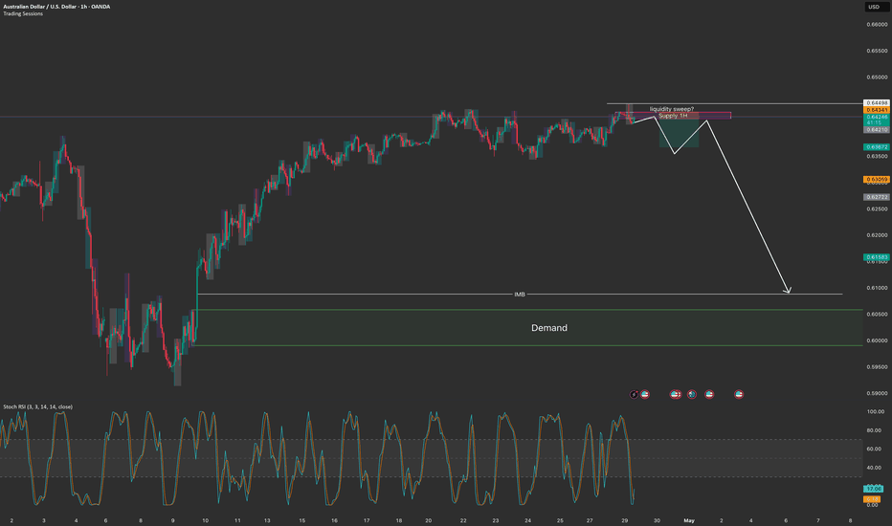Click date 10 on the time axis
The height and width of the screenshot is (526, 892).
[x=206, y=520]
